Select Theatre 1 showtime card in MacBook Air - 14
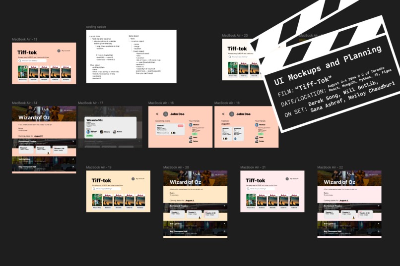 [x=26, y=150]
